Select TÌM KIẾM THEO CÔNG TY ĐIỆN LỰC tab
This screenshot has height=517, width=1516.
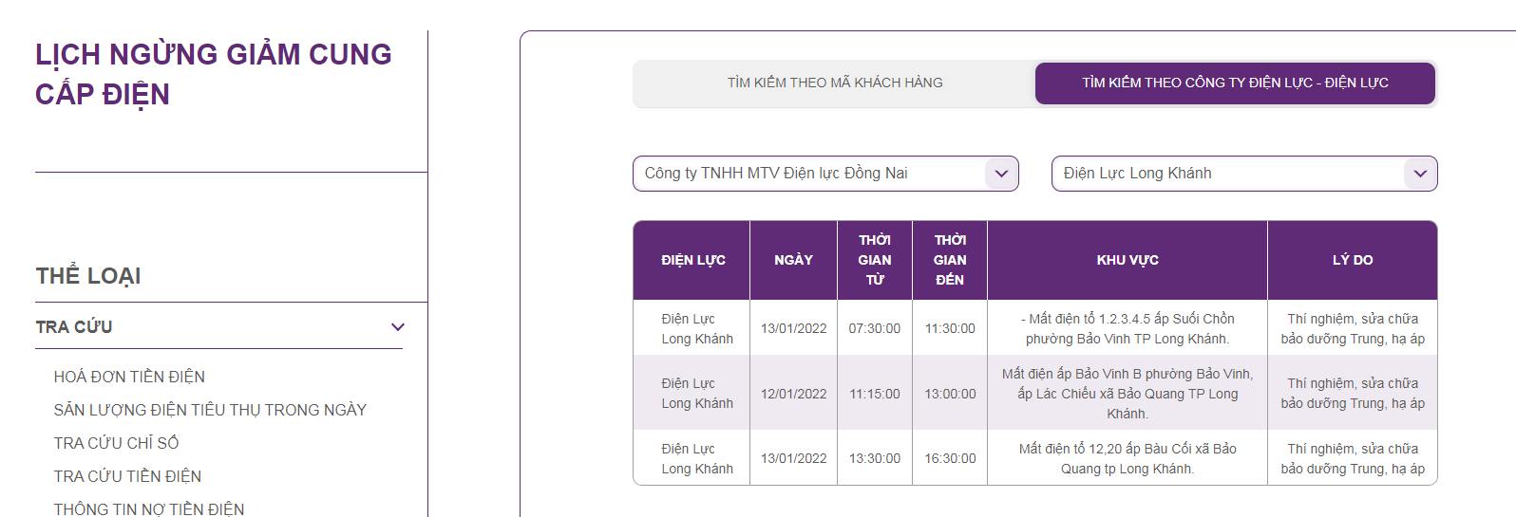[1235, 83]
